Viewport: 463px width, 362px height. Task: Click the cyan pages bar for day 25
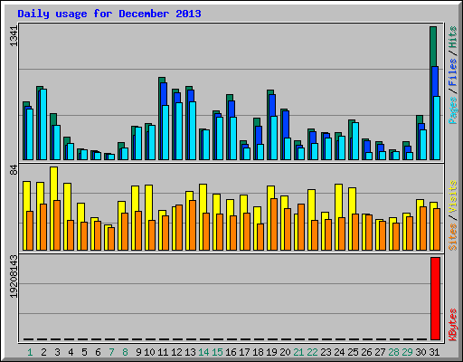[355, 141]
